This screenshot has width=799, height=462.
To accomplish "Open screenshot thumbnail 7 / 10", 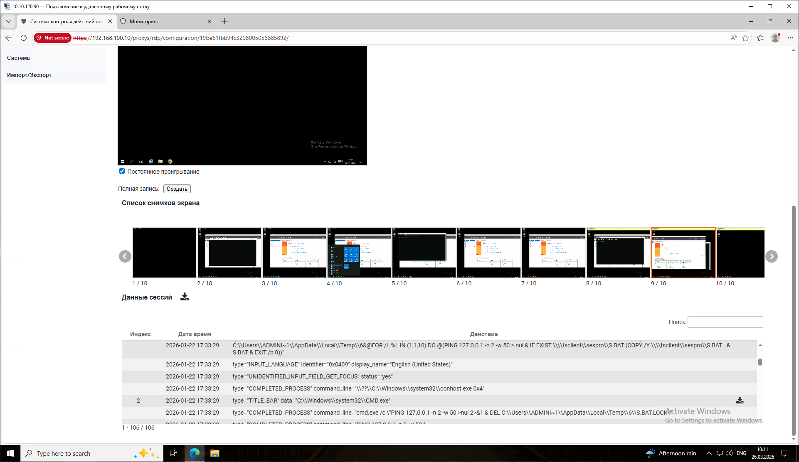I will point(553,252).
